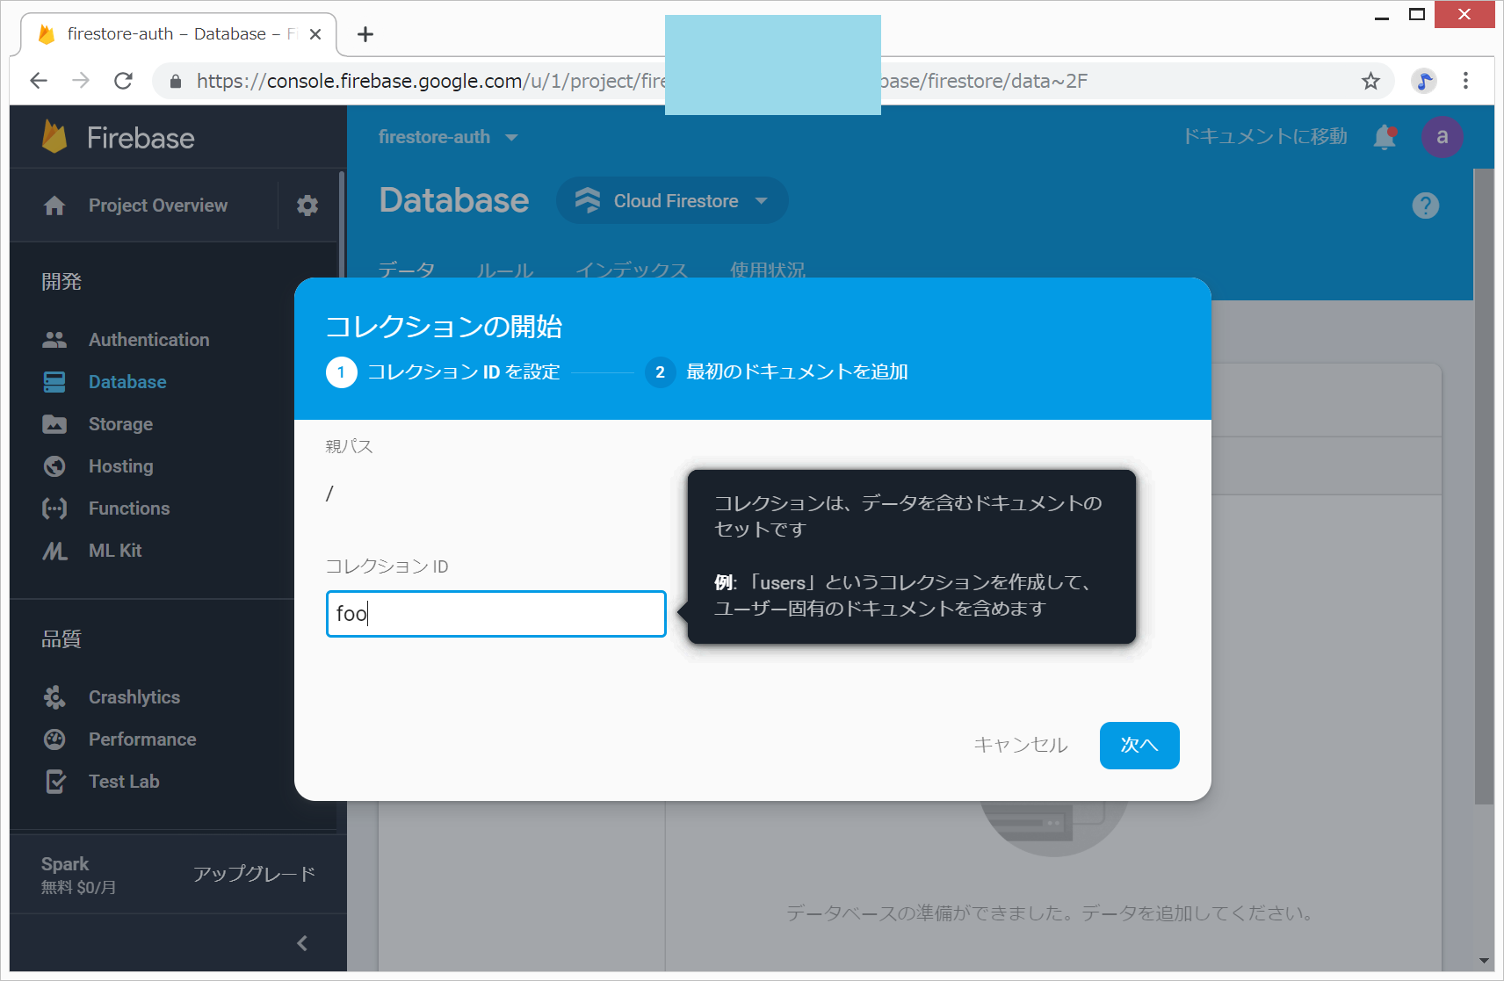Reload the browser page
This screenshot has height=981, width=1504.
click(124, 81)
